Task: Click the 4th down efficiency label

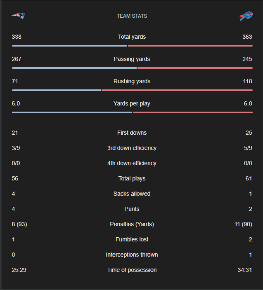Action: point(132,163)
